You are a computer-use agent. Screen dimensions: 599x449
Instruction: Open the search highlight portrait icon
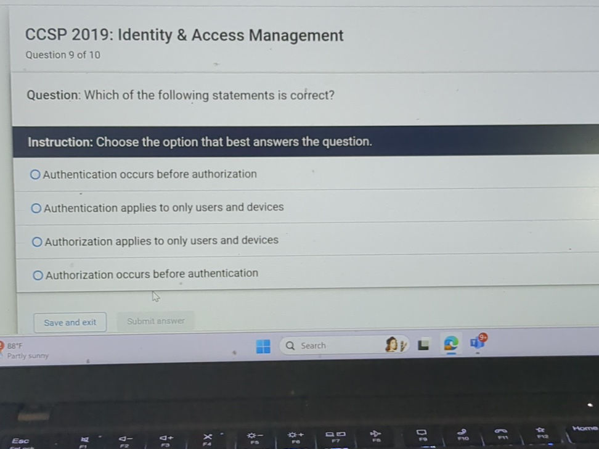point(395,345)
